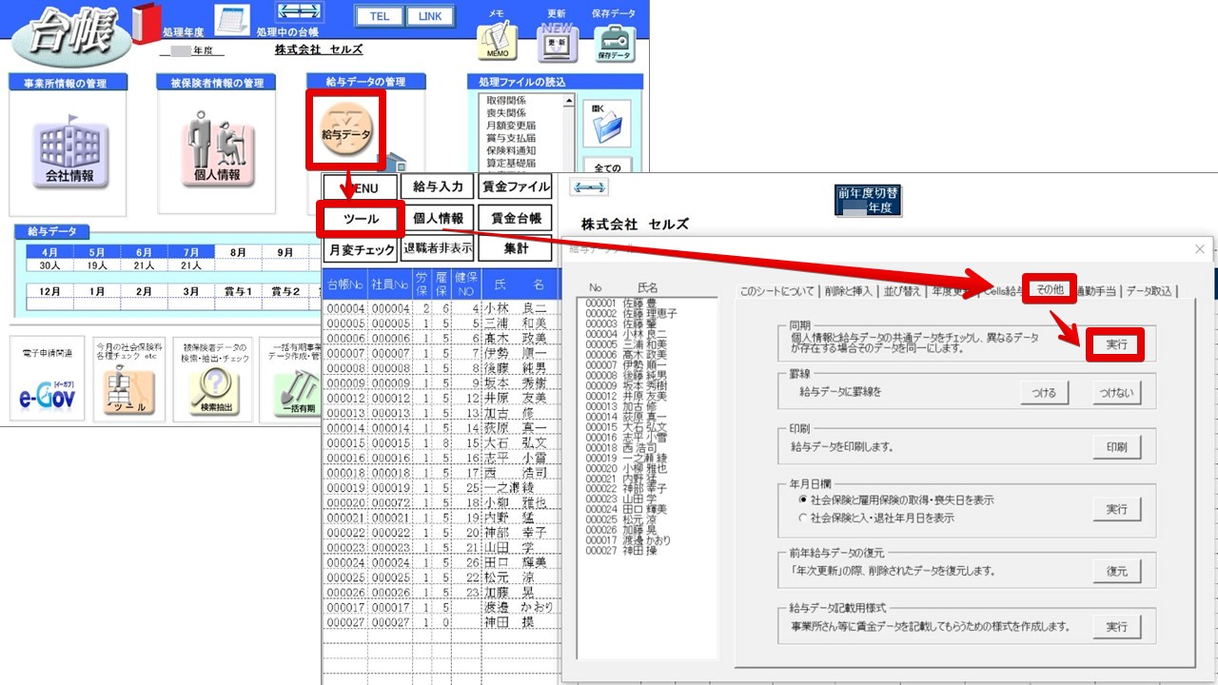The height and width of the screenshot is (685, 1218).
Task: Click the 前年度切替 year switch button
Action: 867,200
